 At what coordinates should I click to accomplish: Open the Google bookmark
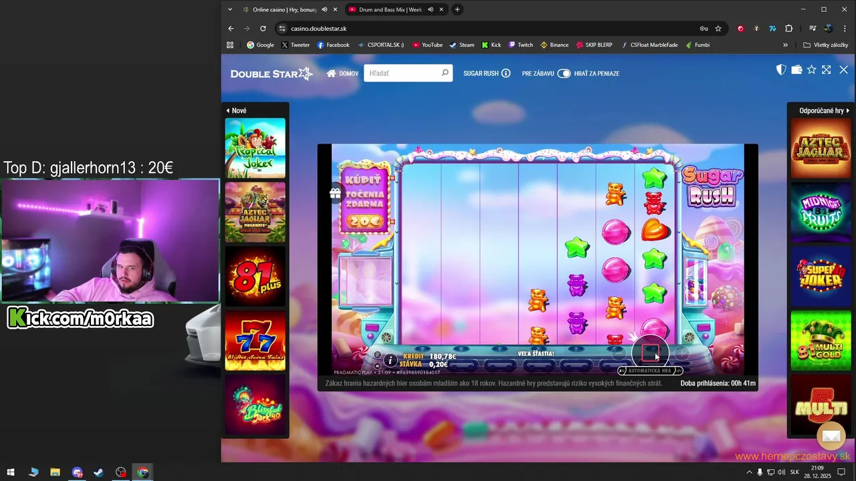[260, 45]
